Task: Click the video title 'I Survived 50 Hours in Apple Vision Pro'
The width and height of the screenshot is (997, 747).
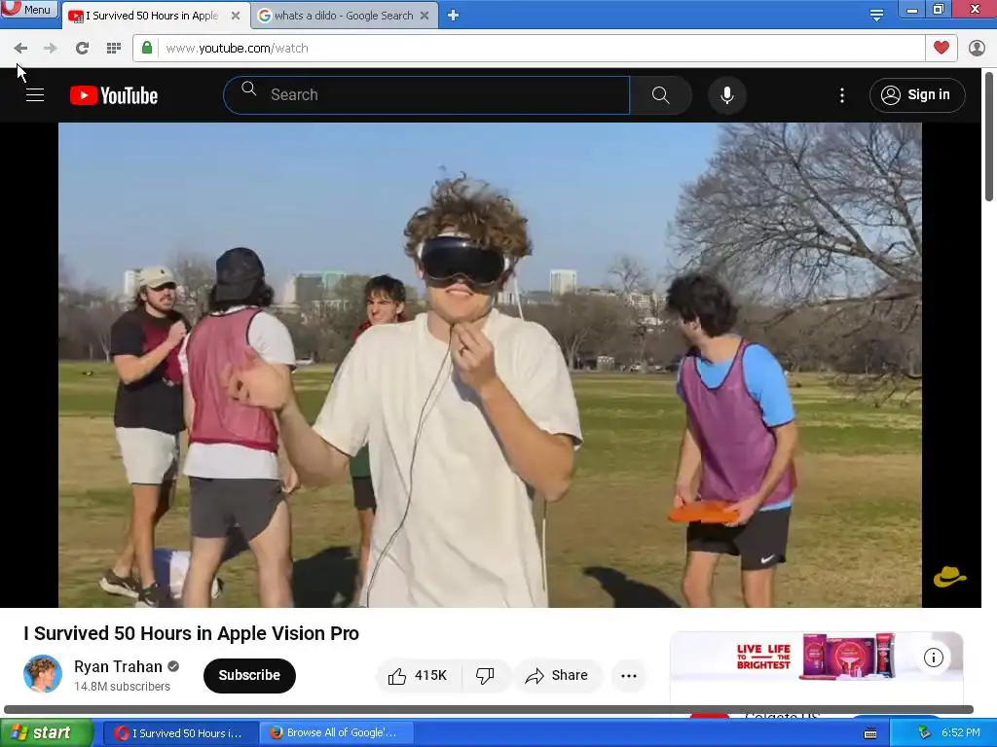Action: click(192, 633)
